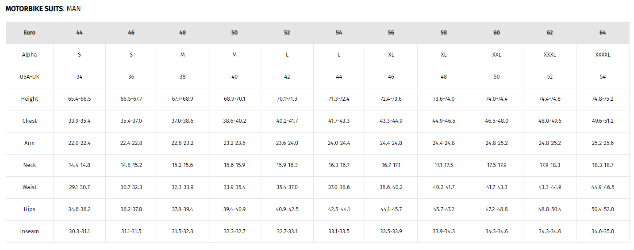634x250 pixels.
Task: Click the Inseam row label
Action: 30,231
